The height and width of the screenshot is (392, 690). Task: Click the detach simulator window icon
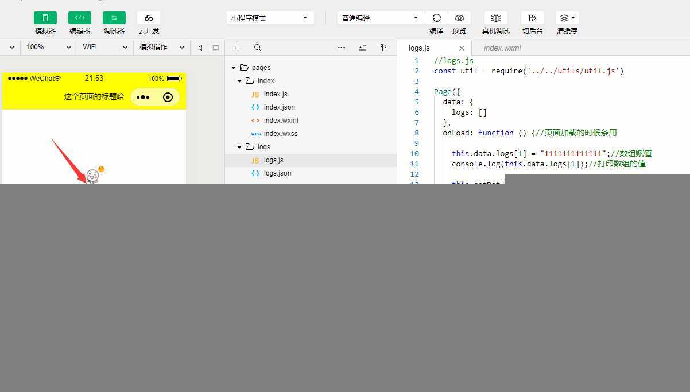point(215,48)
